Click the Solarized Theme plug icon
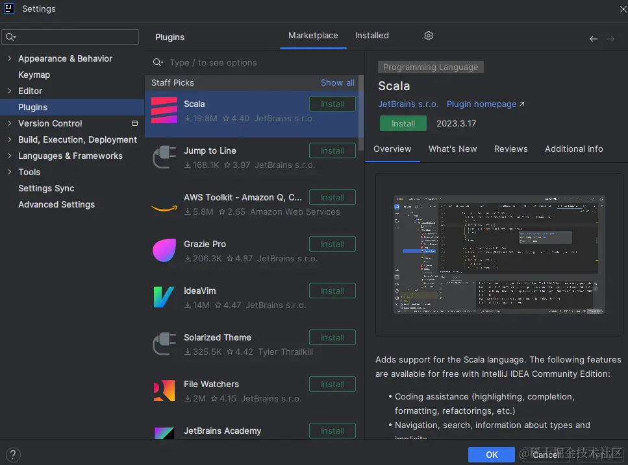Viewport: 628px width, 465px height. (x=164, y=344)
